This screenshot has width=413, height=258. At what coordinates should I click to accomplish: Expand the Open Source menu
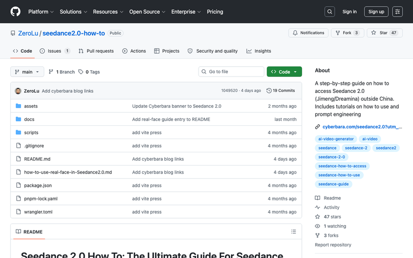point(147,12)
